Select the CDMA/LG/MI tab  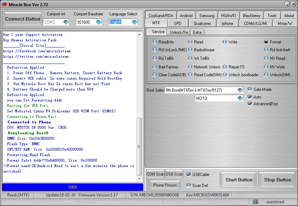tap(255, 23)
